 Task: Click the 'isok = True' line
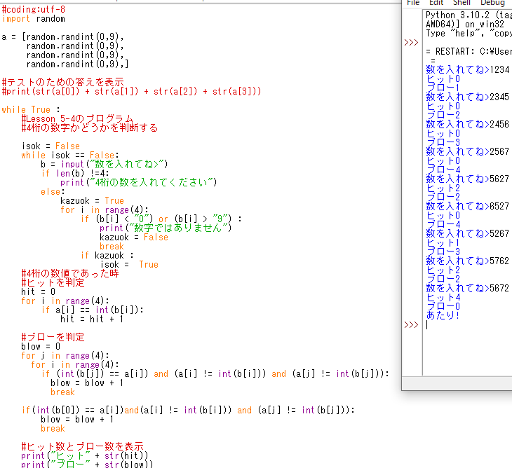129,265
